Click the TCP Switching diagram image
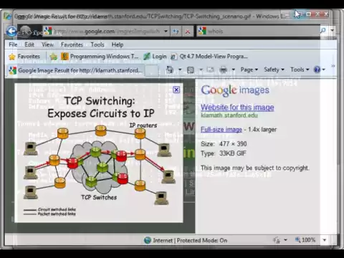Image resolution: width=344 pixels, height=258 pixels. (99, 153)
